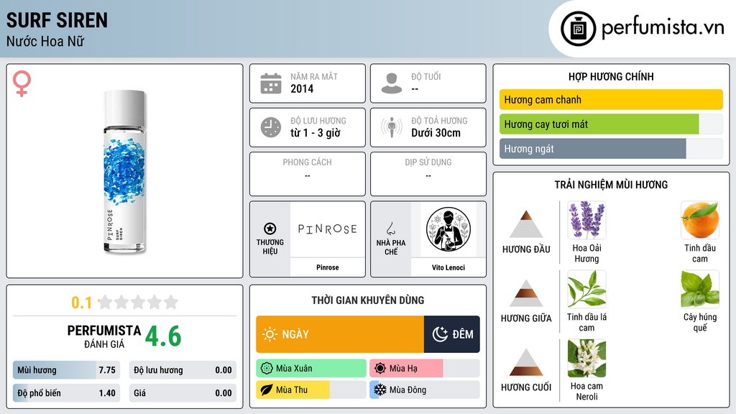Click the Hương đầu pyramid icon
This screenshot has height=414, width=736.
pyautogui.click(x=526, y=224)
